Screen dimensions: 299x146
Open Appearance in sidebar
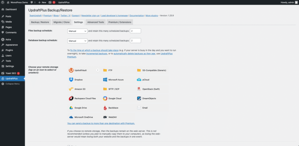12,45
